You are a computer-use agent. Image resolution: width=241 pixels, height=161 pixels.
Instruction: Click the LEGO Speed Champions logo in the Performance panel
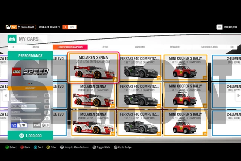[x=31, y=72]
